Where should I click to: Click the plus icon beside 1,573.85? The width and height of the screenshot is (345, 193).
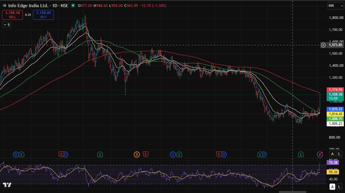[323, 45]
